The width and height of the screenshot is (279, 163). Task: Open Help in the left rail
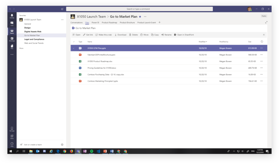[12, 144]
